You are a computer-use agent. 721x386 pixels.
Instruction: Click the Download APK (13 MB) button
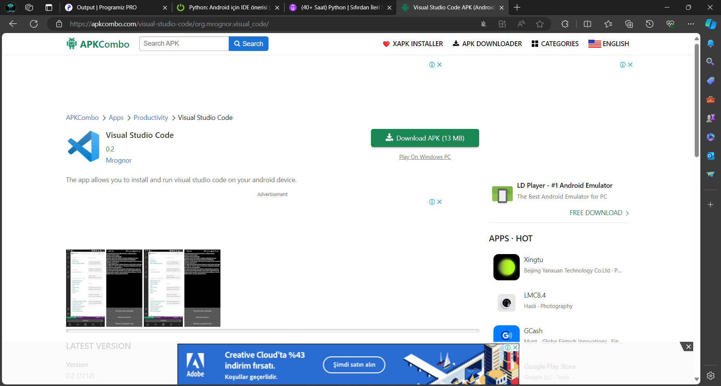pos(425,138)
